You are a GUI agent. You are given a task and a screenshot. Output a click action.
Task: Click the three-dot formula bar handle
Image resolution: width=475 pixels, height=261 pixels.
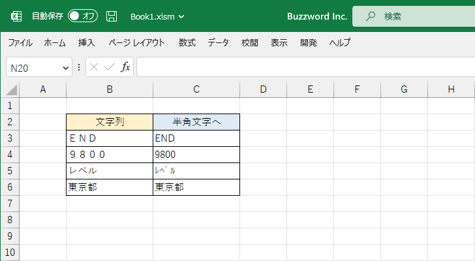pos(79,67)
